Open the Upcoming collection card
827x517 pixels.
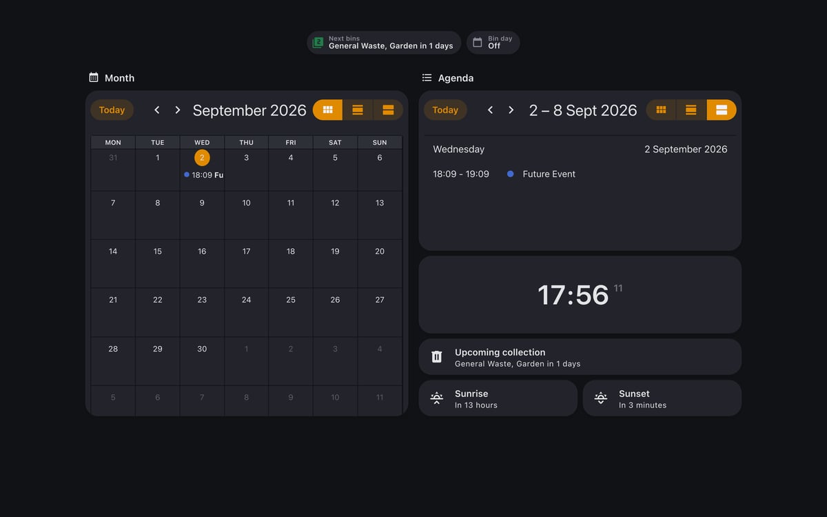[580, 356]
